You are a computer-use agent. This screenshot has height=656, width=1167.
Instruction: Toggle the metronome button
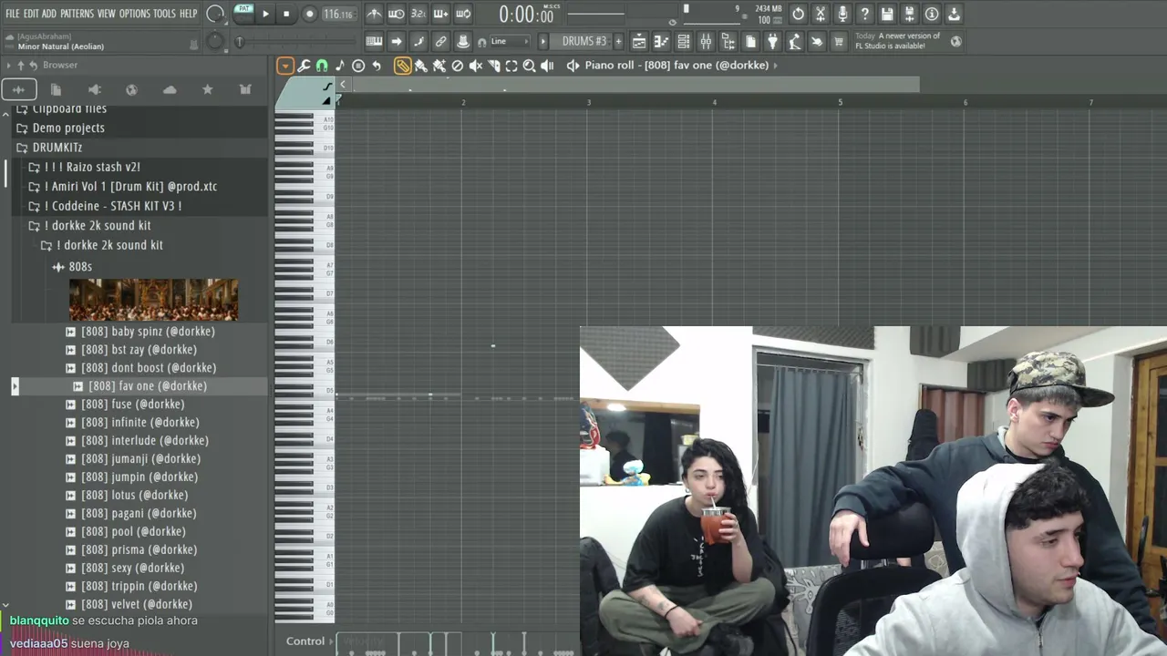tap(374, 14)
